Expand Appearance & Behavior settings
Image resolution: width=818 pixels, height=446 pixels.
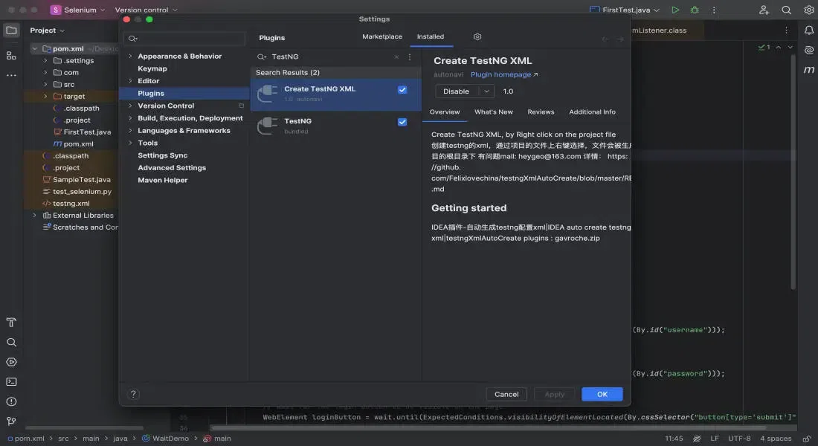click(130, 56)
